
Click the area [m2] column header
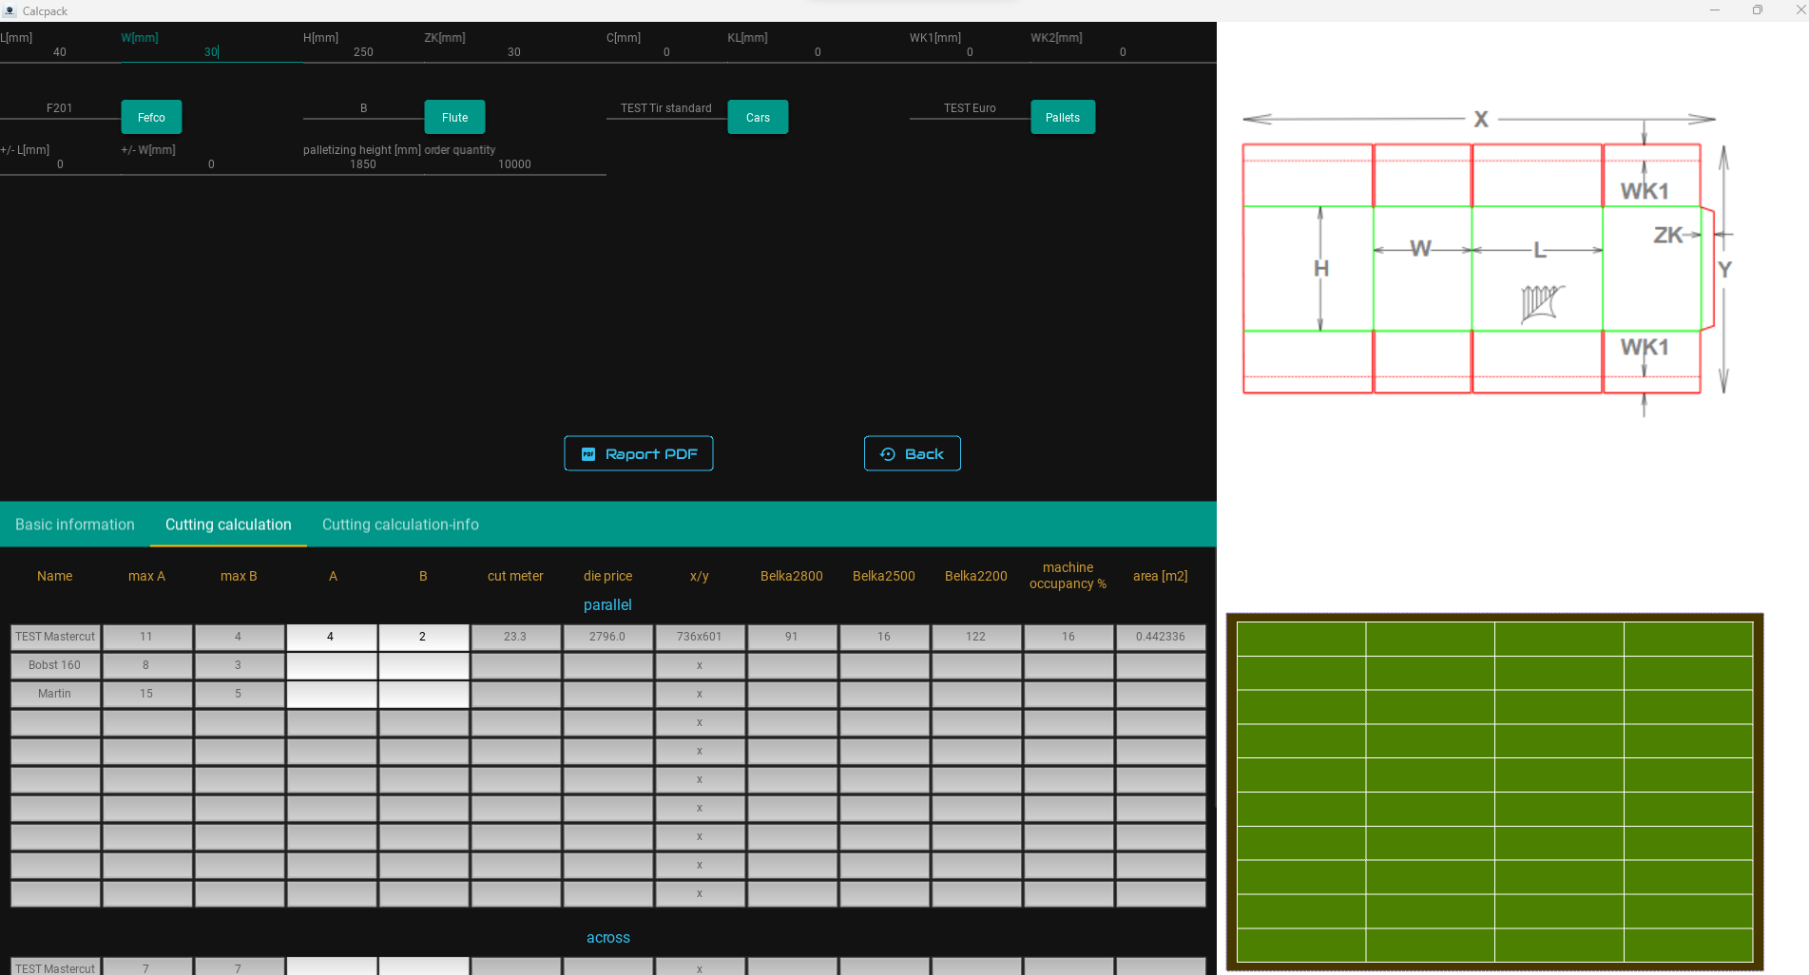click(x=1161, y=576)
